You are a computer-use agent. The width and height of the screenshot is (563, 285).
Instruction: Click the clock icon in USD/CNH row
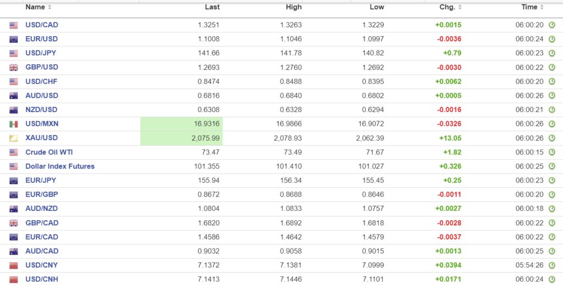point(552,280)
